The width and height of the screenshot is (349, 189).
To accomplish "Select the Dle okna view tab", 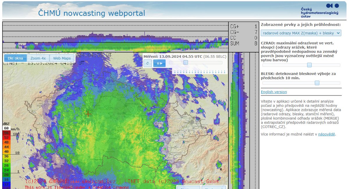I will pos(15,58).
